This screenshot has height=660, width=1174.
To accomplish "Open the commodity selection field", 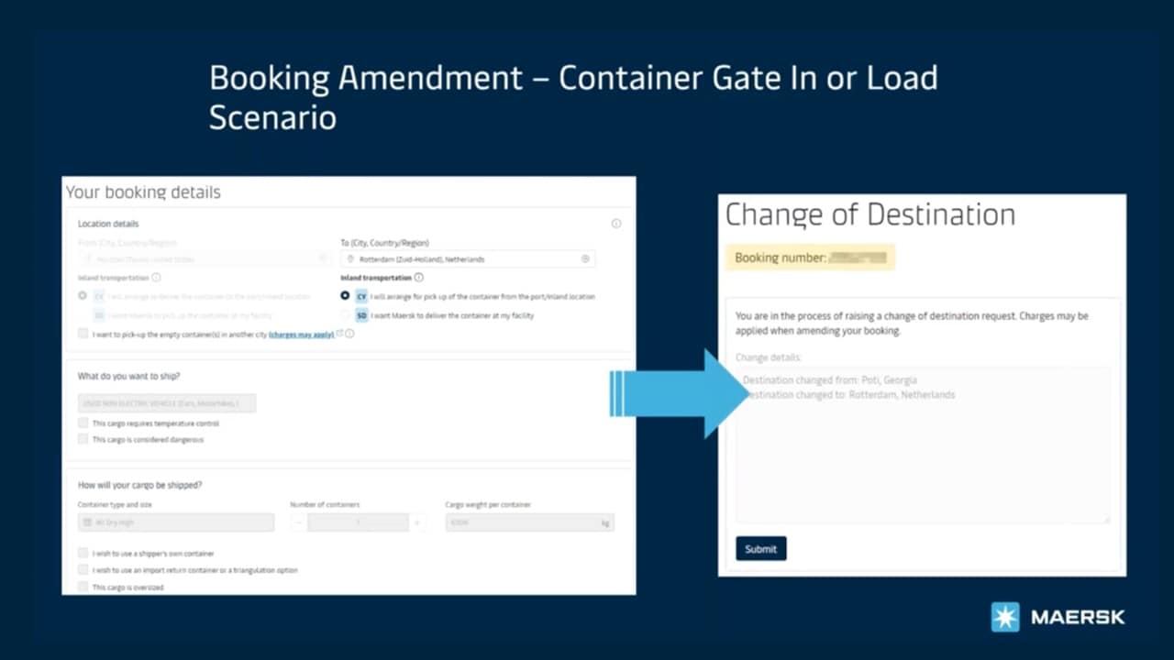I will coord(167,403).
